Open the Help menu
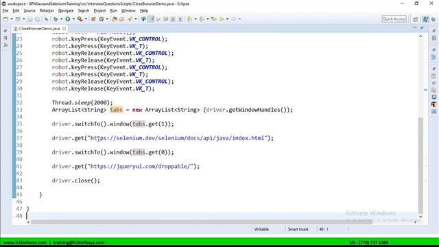 click(144, 11)
